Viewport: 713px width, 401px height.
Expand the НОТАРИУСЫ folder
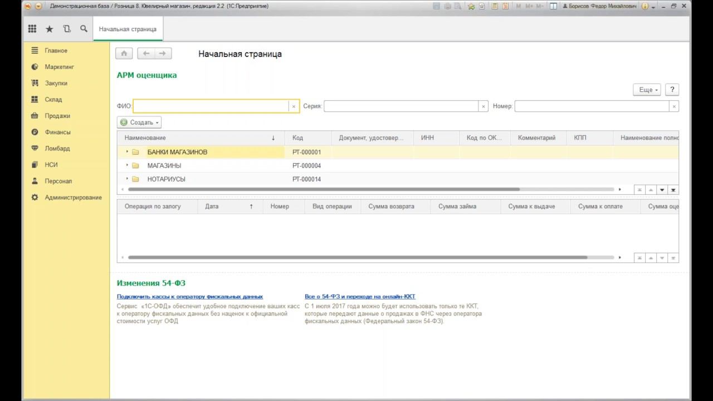(128, 179)
